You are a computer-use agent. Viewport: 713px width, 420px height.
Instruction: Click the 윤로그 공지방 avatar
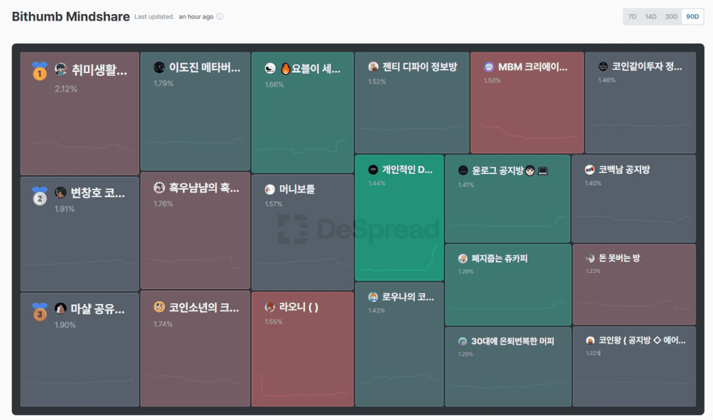pyautogui.click(x=463, y=170)
